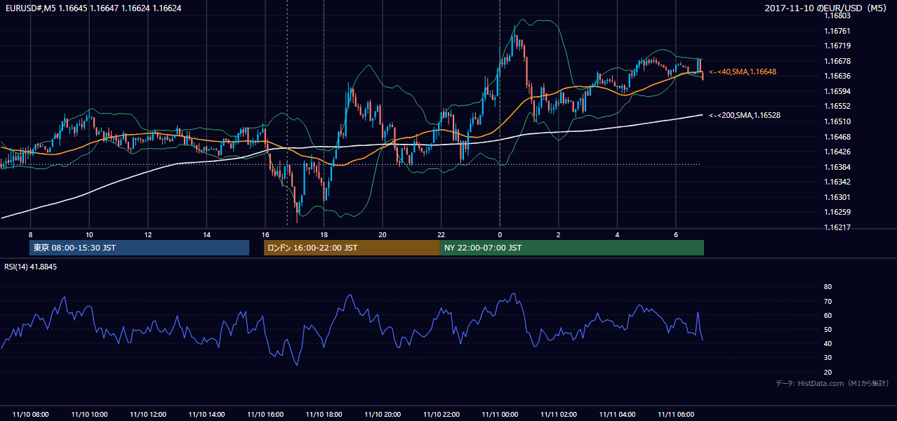
Task: Click the 11/10 16:00 date label
Action: click(265, 415)
